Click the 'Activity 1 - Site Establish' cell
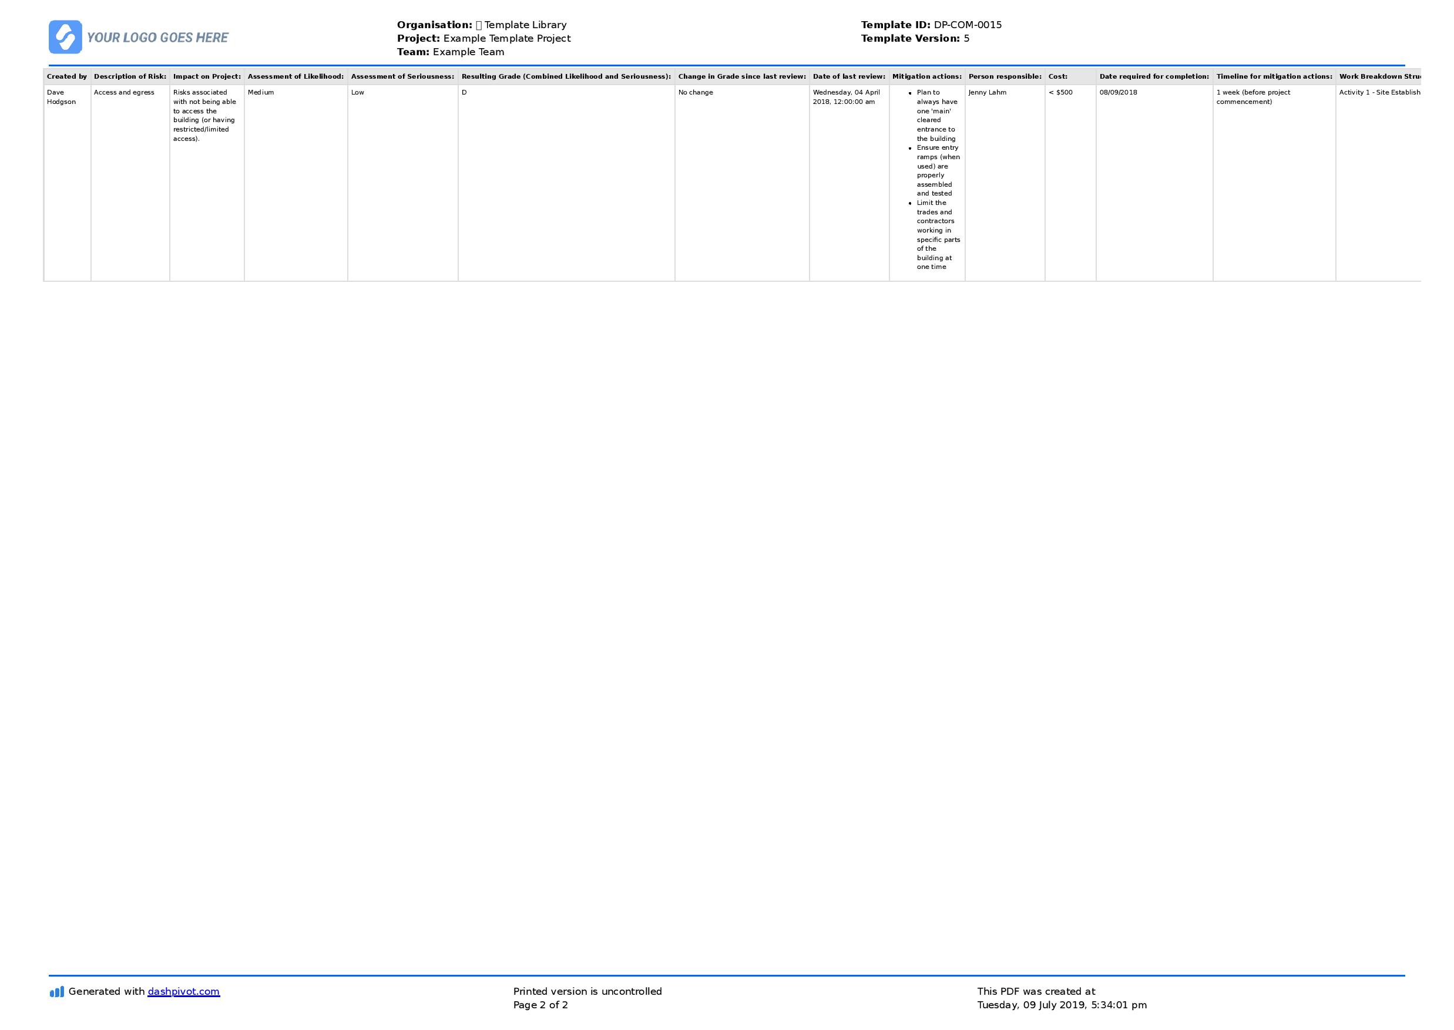This screenshot has width=1454, height=1030. click(1378, 183)
